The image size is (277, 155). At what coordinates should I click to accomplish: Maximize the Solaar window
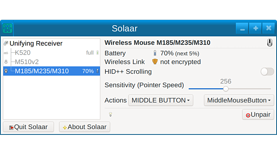pos(255,28)
